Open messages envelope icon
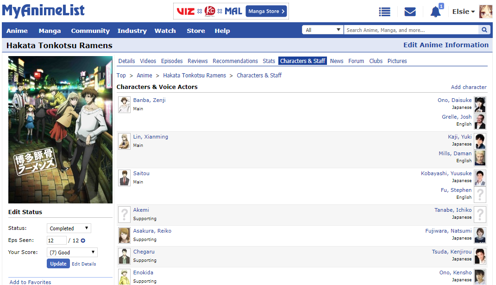Image resolution: width=496 pixels, height=285 pixels. coord(410,12)
